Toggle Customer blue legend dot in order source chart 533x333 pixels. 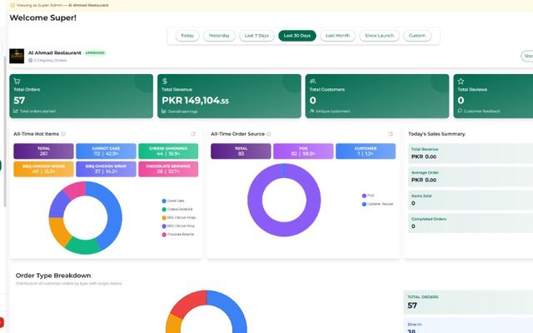(x=364, y=204)
